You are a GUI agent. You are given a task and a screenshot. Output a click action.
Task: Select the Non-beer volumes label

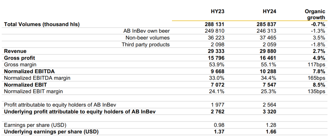pos(148,38)
